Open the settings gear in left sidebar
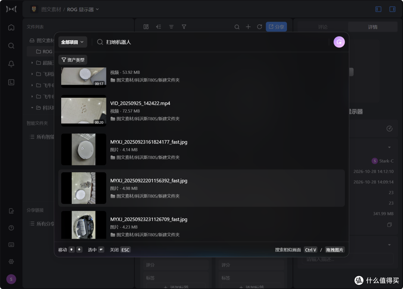The height and width of the screenshot is (289, 403). [11, 261]
